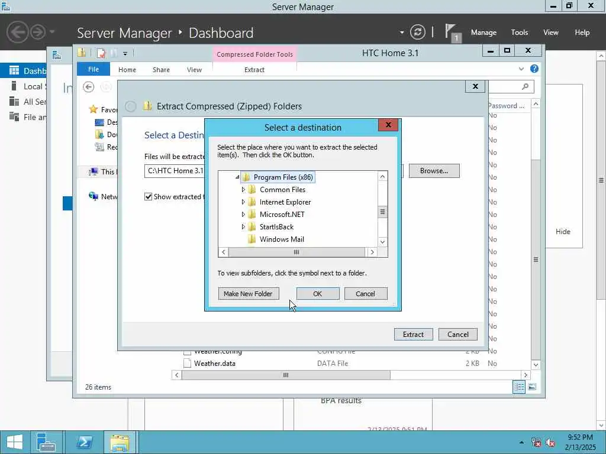Select Dashboard icon in Server Manager sidebar

point(14,70)
